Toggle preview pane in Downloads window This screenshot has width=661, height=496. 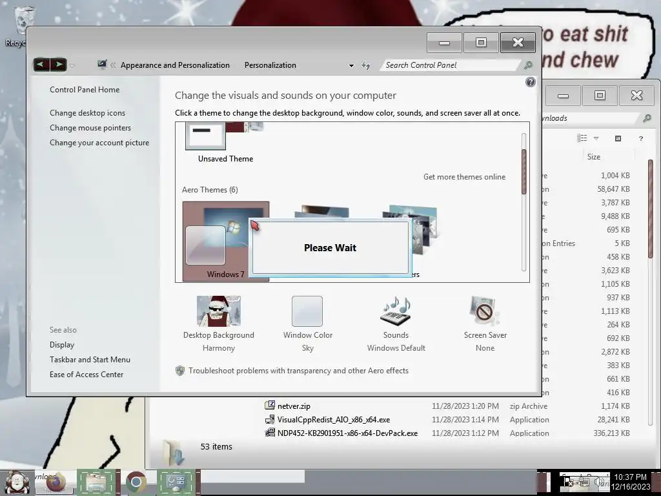[x=618, y=138]
